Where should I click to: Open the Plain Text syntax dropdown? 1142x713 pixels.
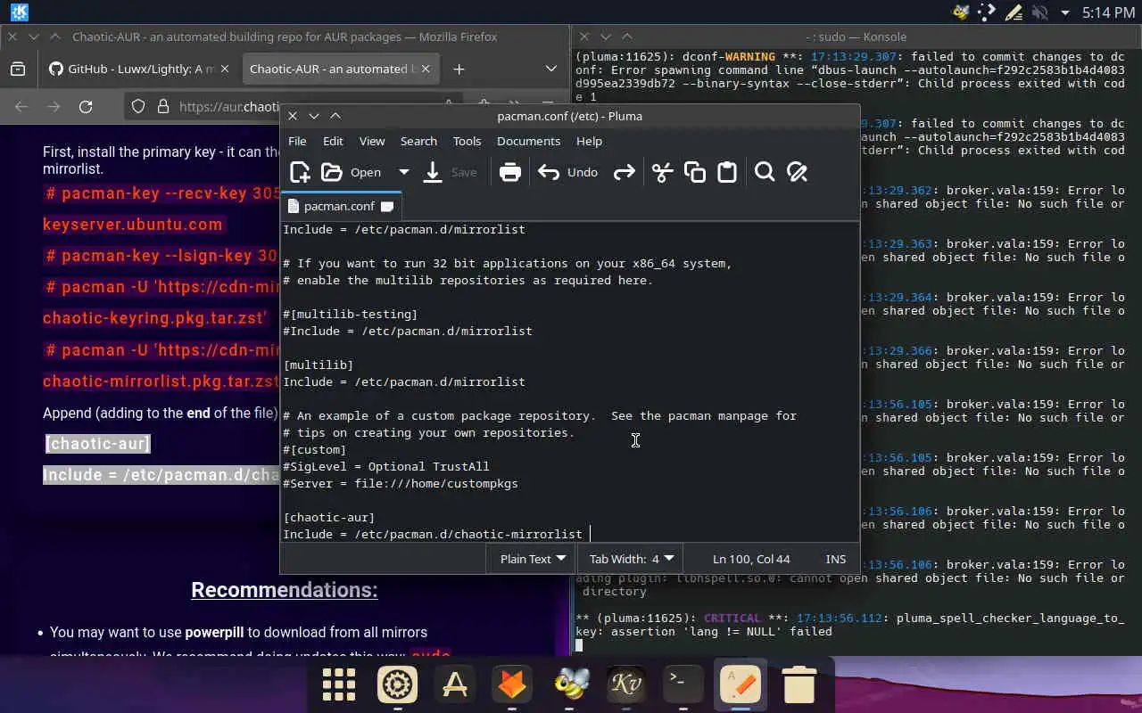pyautogui.click(x=532, y=559)
